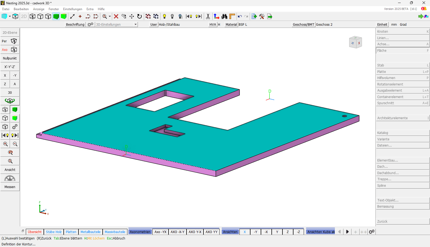Image resolution: width=430 pixels, height=247 pixels.
Task: Toggle the Per perspective view option
Action: tap(10, 41)
